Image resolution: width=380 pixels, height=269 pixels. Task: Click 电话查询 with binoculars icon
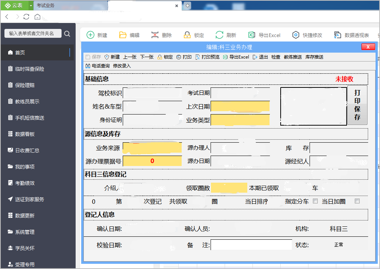click(x=98, y=66)
